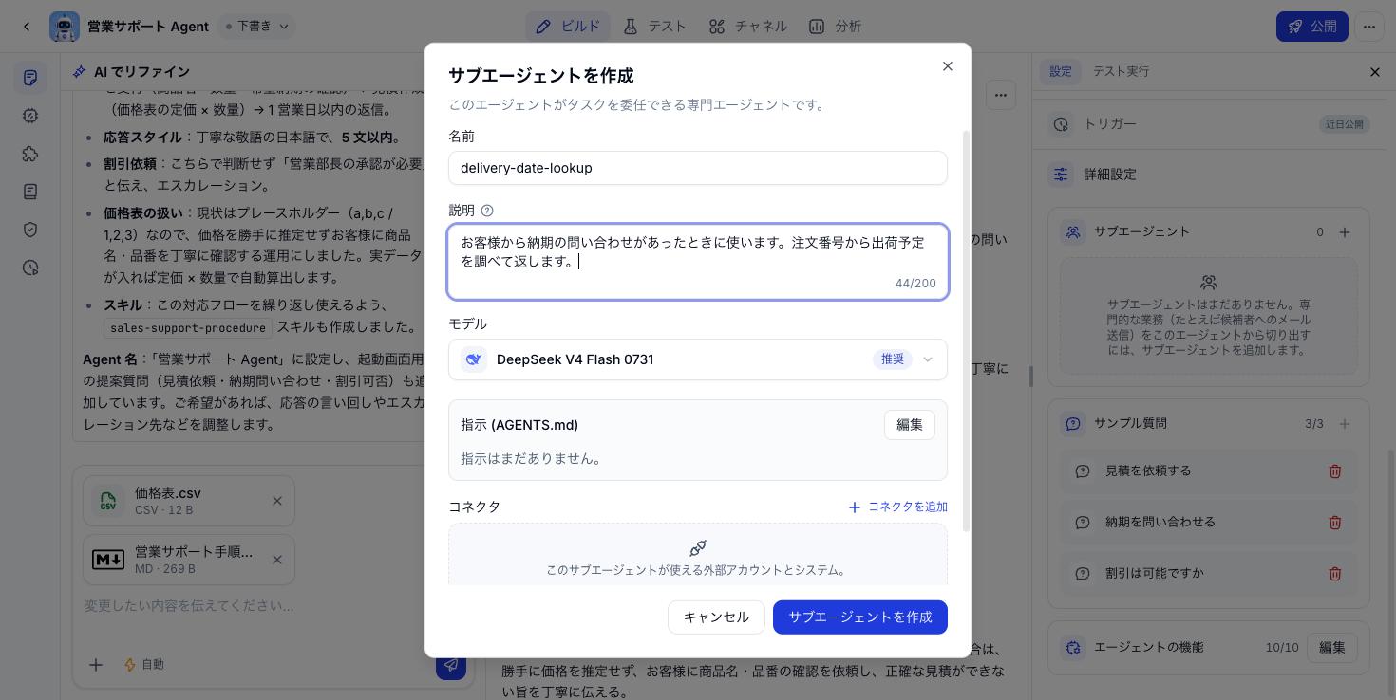Focus the 名前 field containing delivery-date-lookup
Image resolution: width=1396 pixels, height=700 pixels.
[x=698, y=168]
